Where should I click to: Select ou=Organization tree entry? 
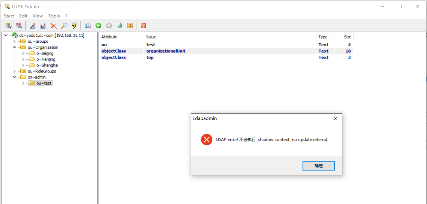[x=43, y=47]
